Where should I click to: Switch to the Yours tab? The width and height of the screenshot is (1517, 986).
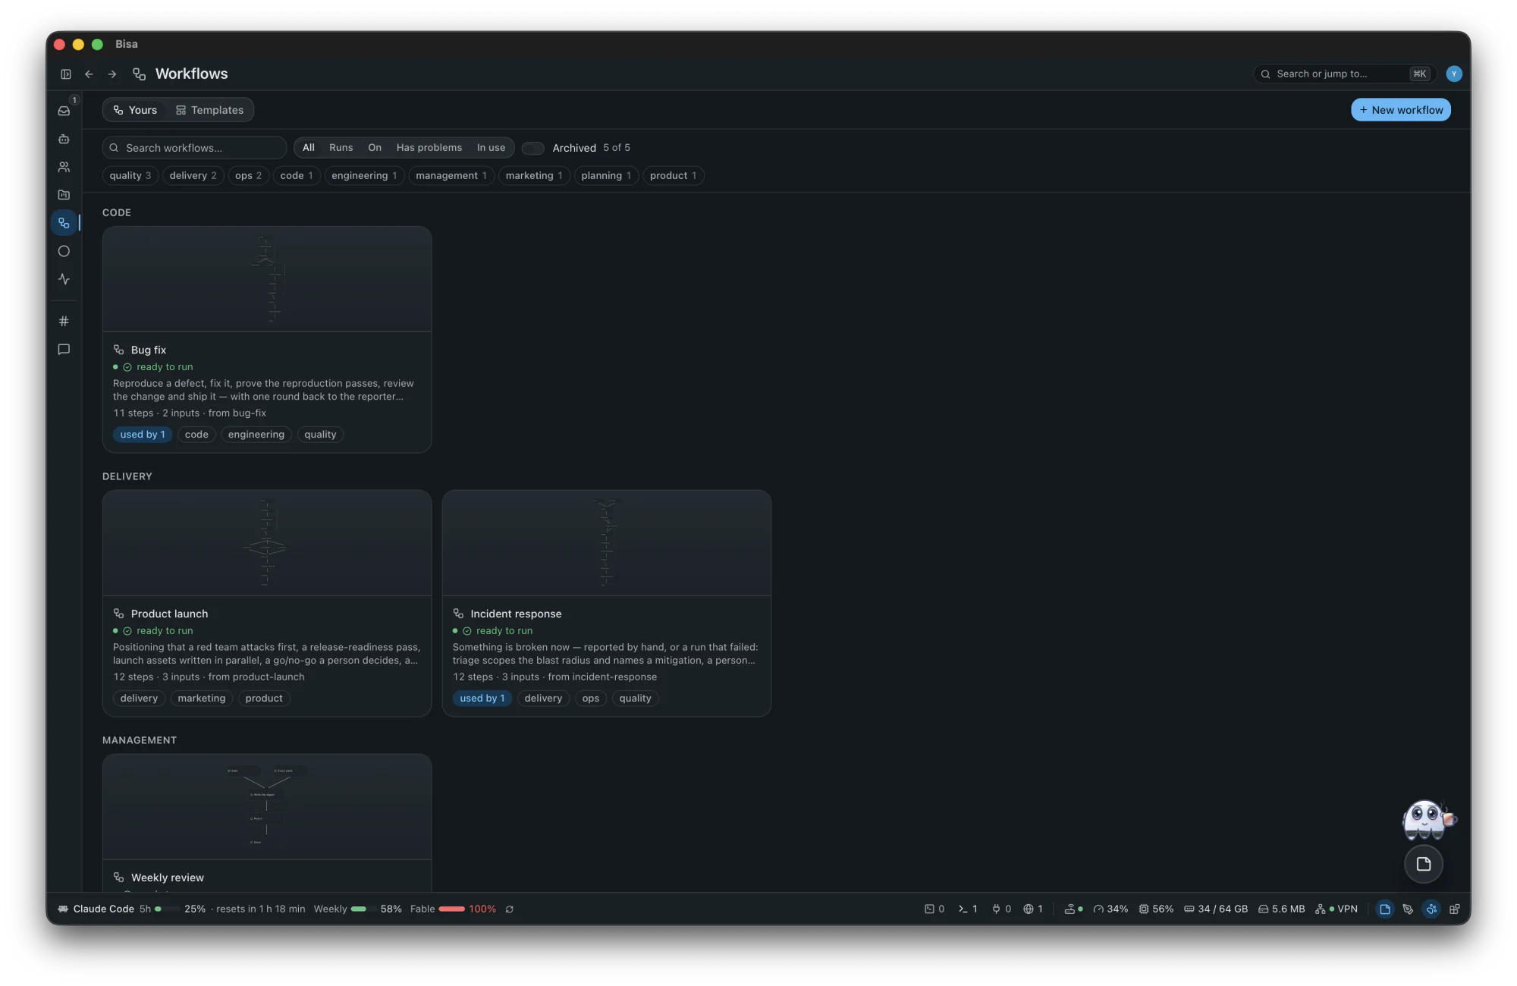(x=135, y=110)
